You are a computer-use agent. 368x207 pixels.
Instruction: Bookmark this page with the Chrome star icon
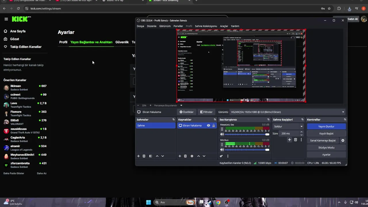329,8
